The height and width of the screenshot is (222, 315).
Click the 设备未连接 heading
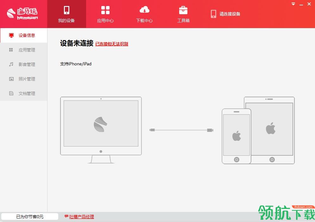point(77,43)
